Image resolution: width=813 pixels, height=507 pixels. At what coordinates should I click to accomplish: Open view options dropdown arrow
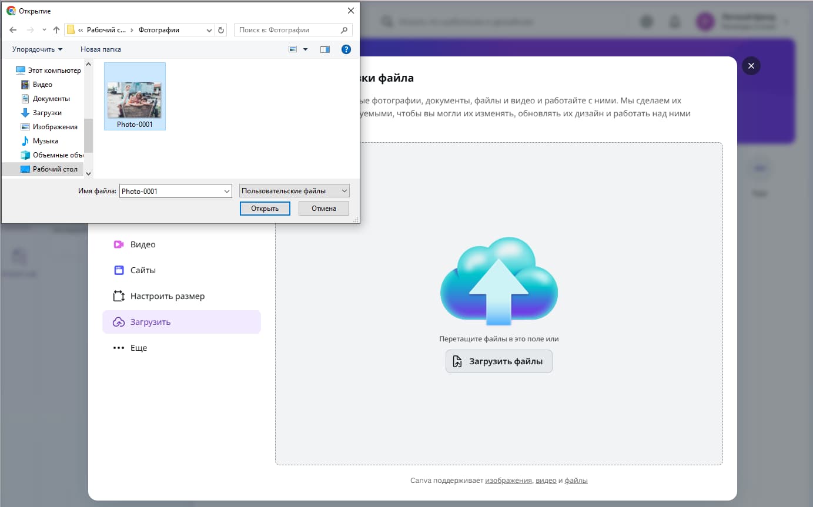pos(305,49)
